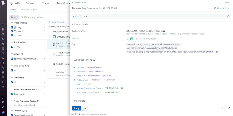Copy the Path /train message

click(228, 16)
